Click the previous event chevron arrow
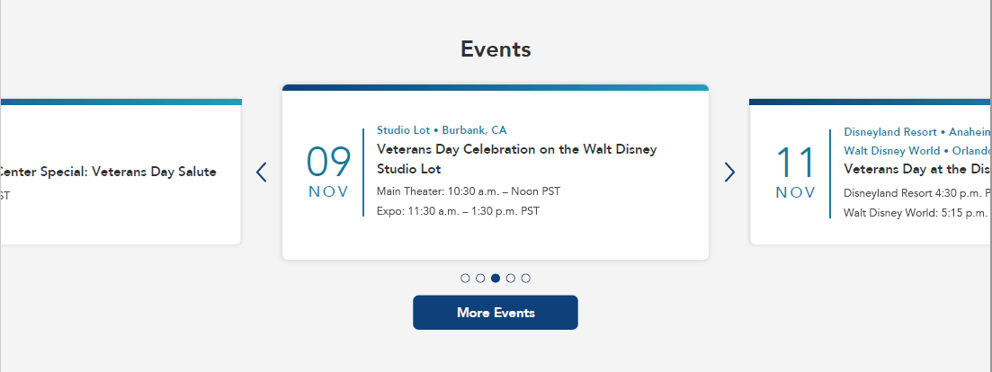The width and height of the screenshot is (992, 372). [262, 172]
